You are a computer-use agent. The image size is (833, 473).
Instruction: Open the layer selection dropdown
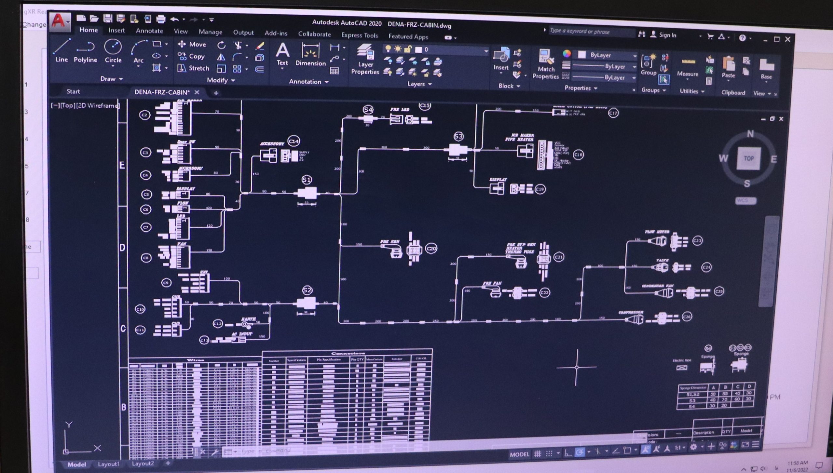[486, 51]
